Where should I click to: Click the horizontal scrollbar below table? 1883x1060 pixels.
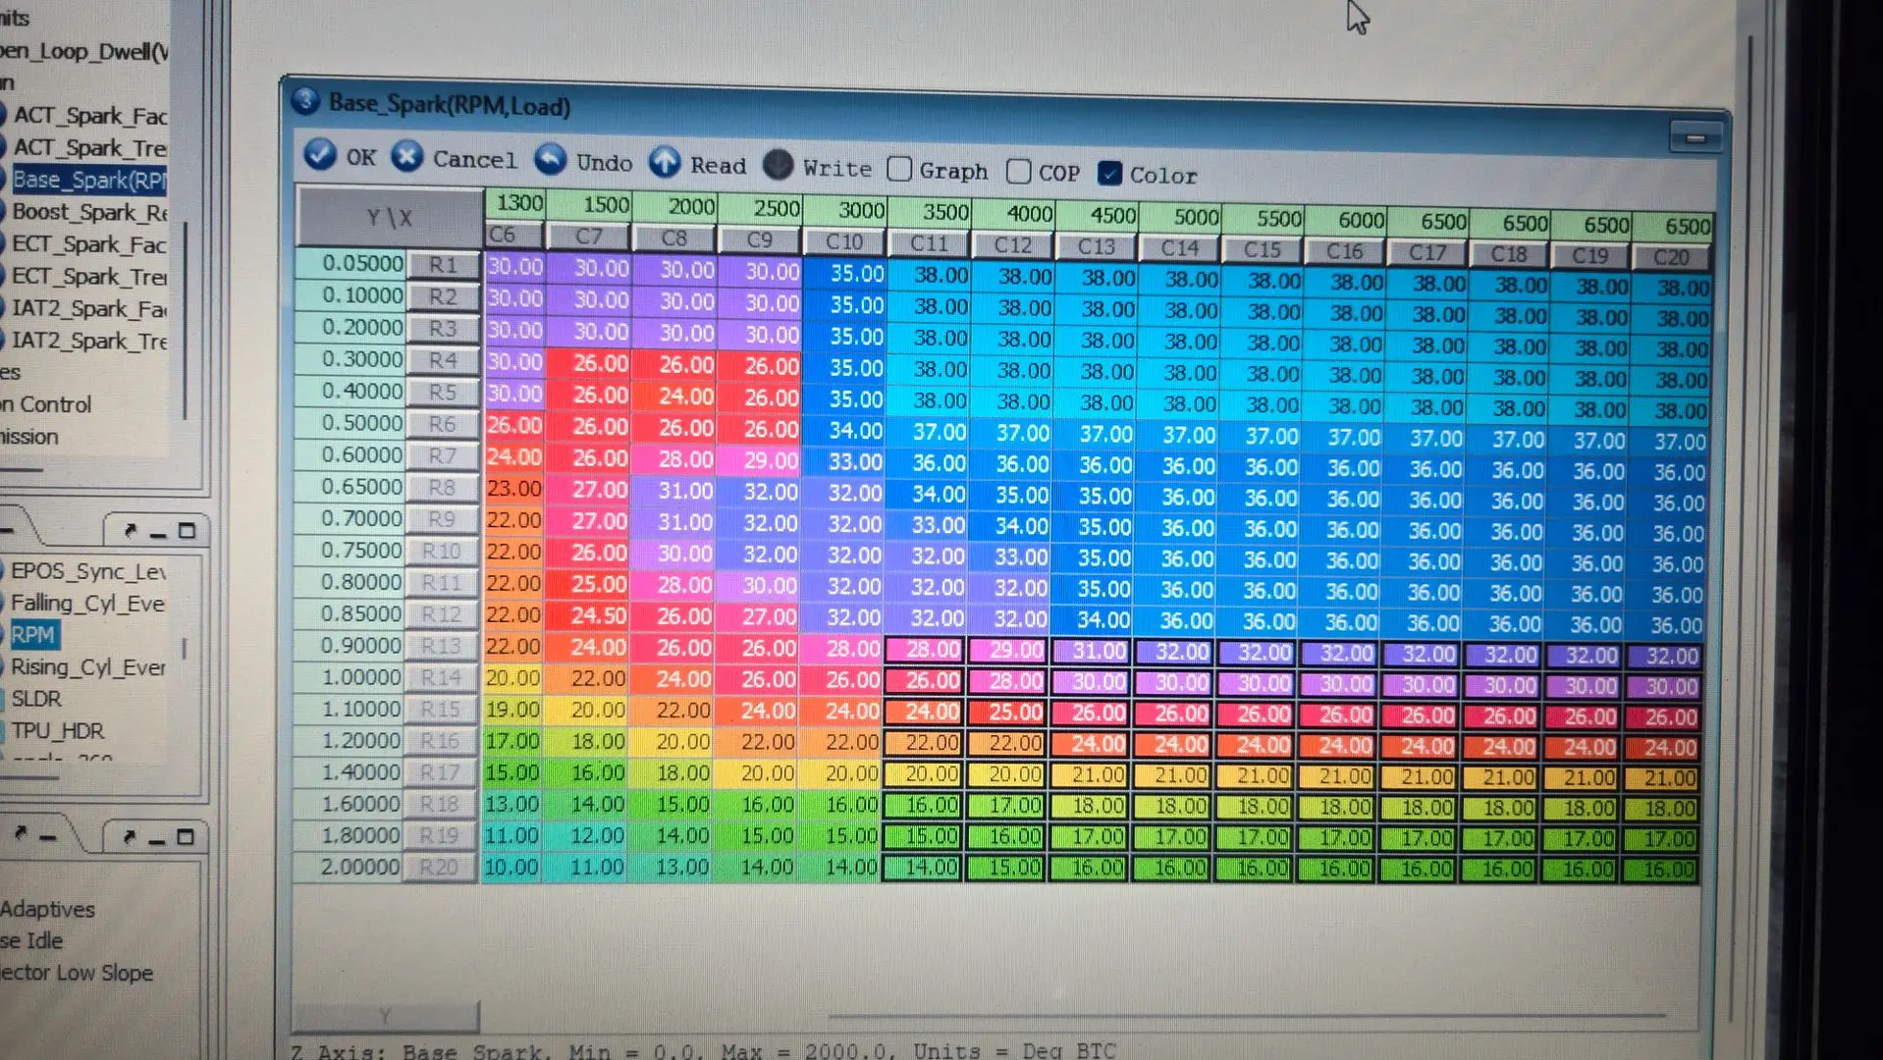pyautogui.click(x=1247, y=1016)
